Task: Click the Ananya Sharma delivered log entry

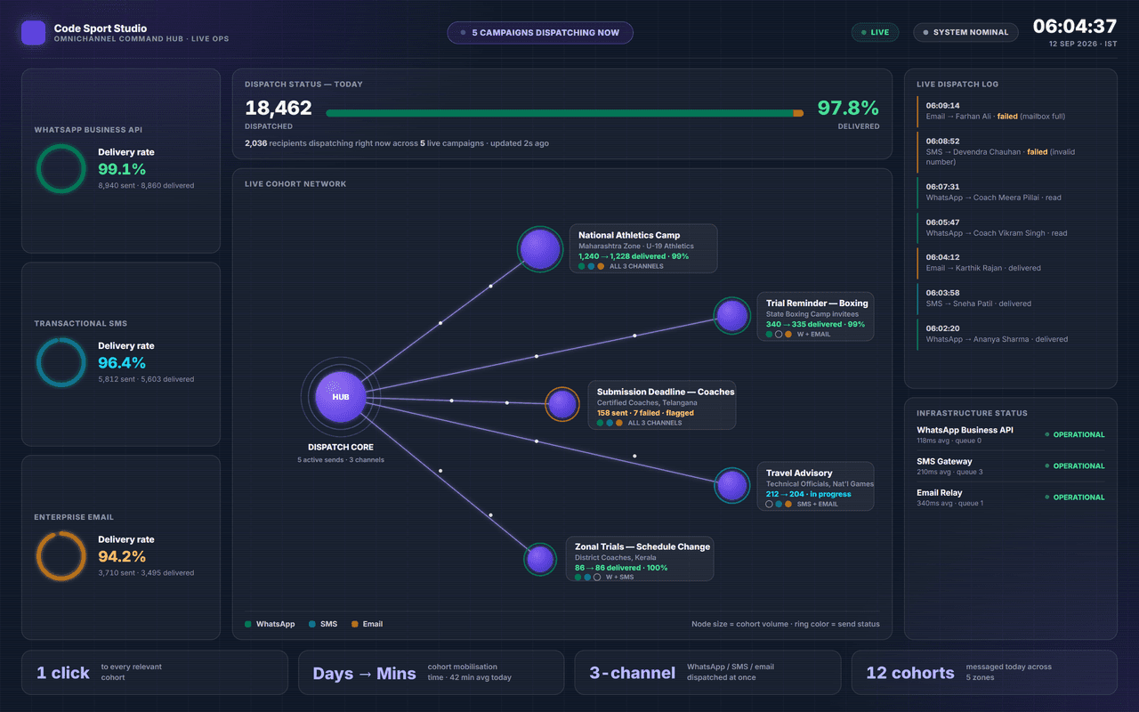Action: pos(1011,334)
